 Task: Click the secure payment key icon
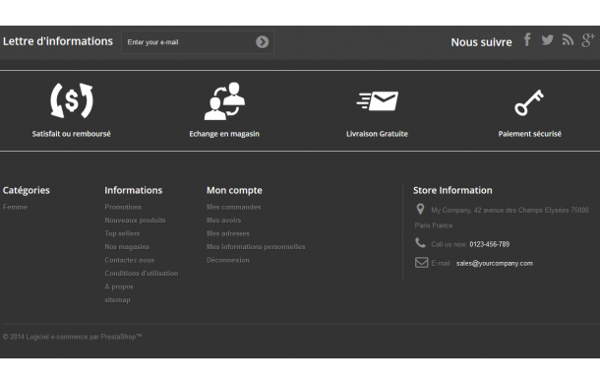coord(529,102)
